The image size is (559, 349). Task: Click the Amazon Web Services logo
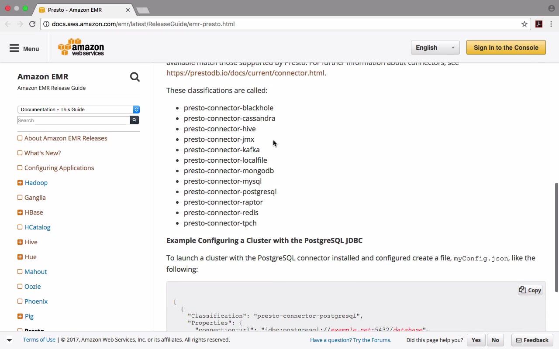[81, 48]
